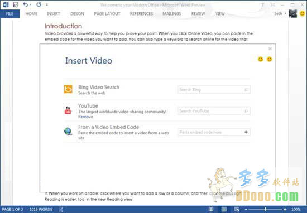This screenshot has width=307, height=213.
Task: Close the Insert Video dialog
Action: pos(270,49)
